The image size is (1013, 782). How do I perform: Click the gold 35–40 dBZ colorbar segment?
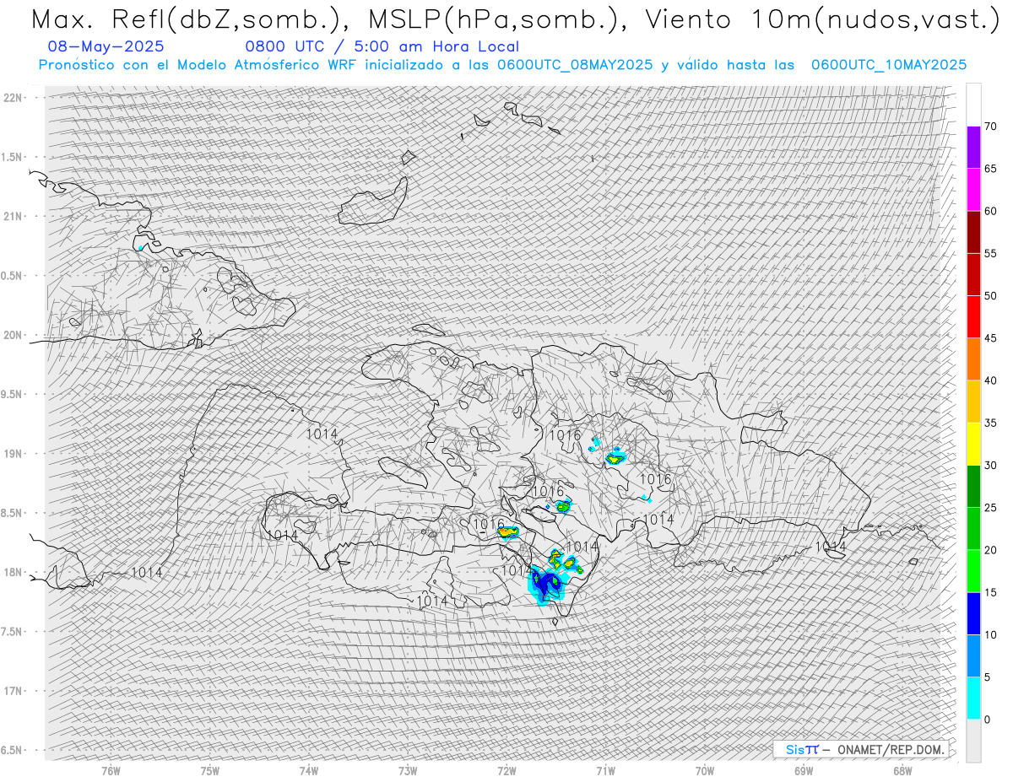coord(973,402)
